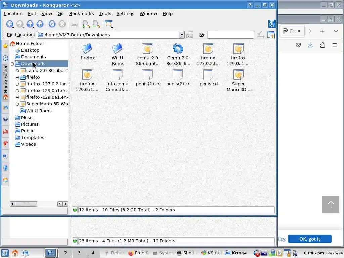Open the Location menu

coord(13,13)
